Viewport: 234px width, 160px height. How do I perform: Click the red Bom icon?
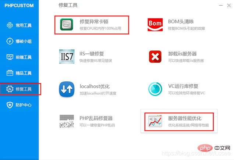(155, 25)
